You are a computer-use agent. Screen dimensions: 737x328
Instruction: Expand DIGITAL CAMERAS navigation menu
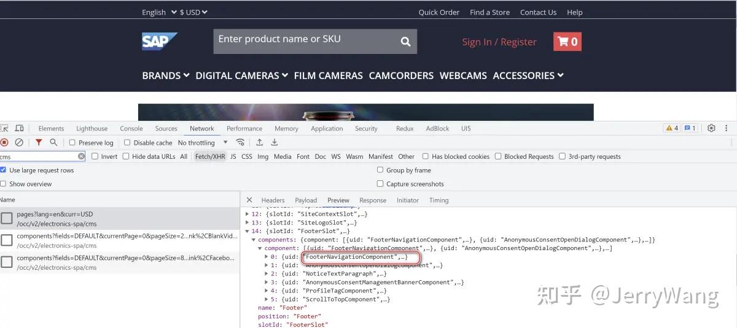(241, 75)
